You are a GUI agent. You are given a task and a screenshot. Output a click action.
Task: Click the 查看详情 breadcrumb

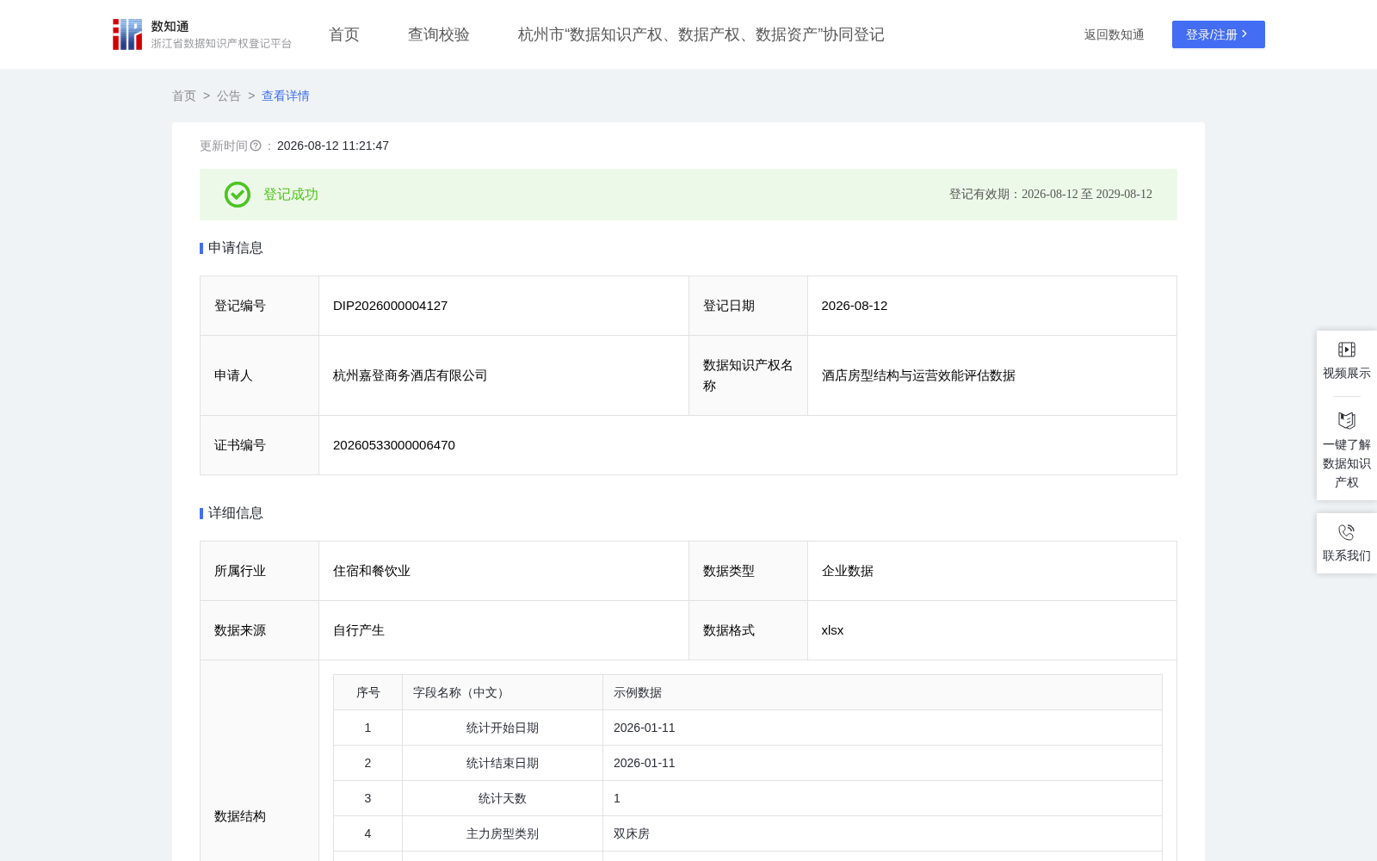[x=286, y=96]
